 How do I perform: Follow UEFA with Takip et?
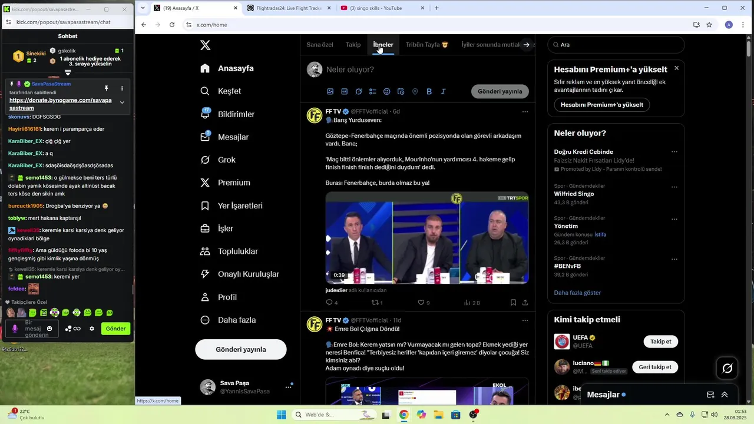(x=661, y=342)
